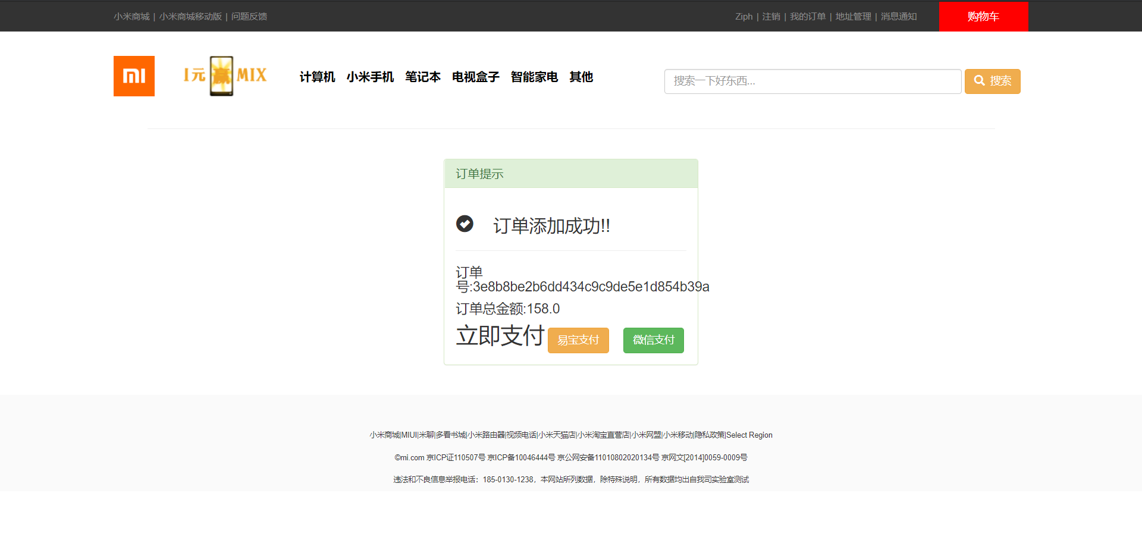
Task: Open the 智能家电 category
Action: coord(534,77)
